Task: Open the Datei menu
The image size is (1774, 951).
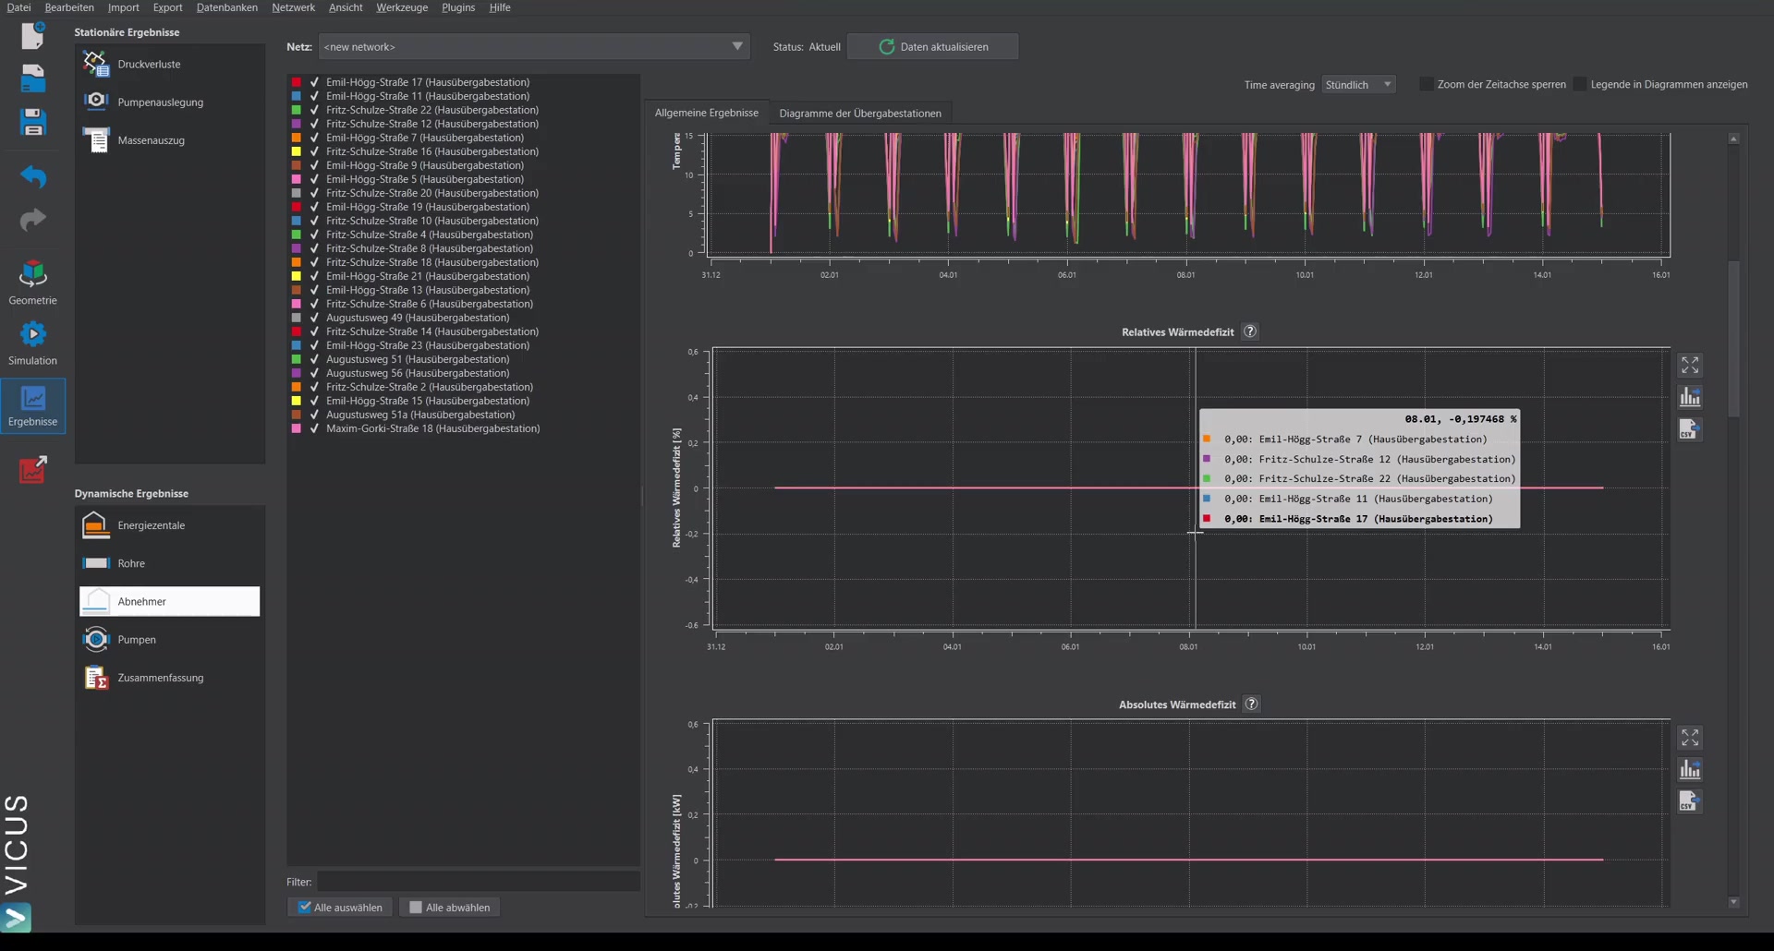Action: point(18,7)
